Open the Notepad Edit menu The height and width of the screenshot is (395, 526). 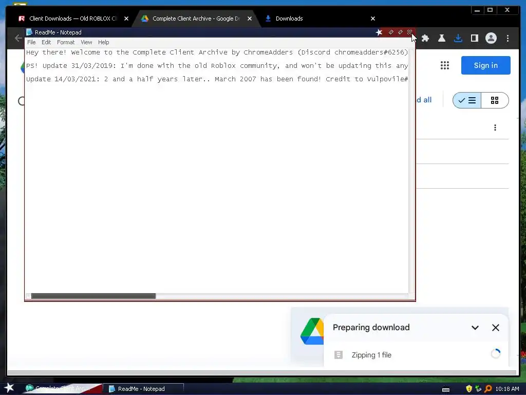(46, 42)
